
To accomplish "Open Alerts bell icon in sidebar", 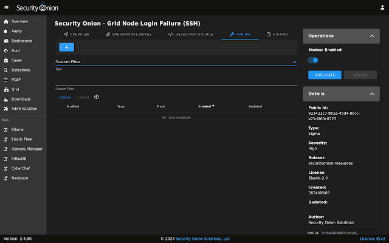I will click(x=5, y=31).
